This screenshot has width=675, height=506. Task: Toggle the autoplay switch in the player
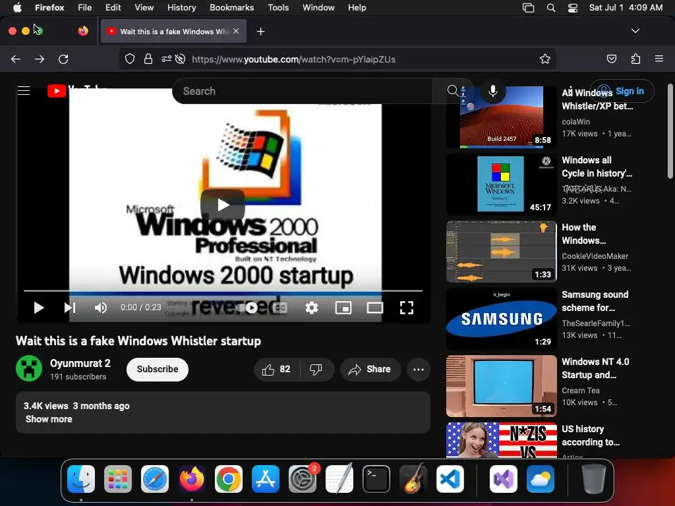(247, 308)
